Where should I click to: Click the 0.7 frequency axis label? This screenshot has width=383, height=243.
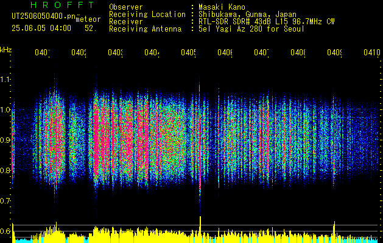click(x=5, y=201)
